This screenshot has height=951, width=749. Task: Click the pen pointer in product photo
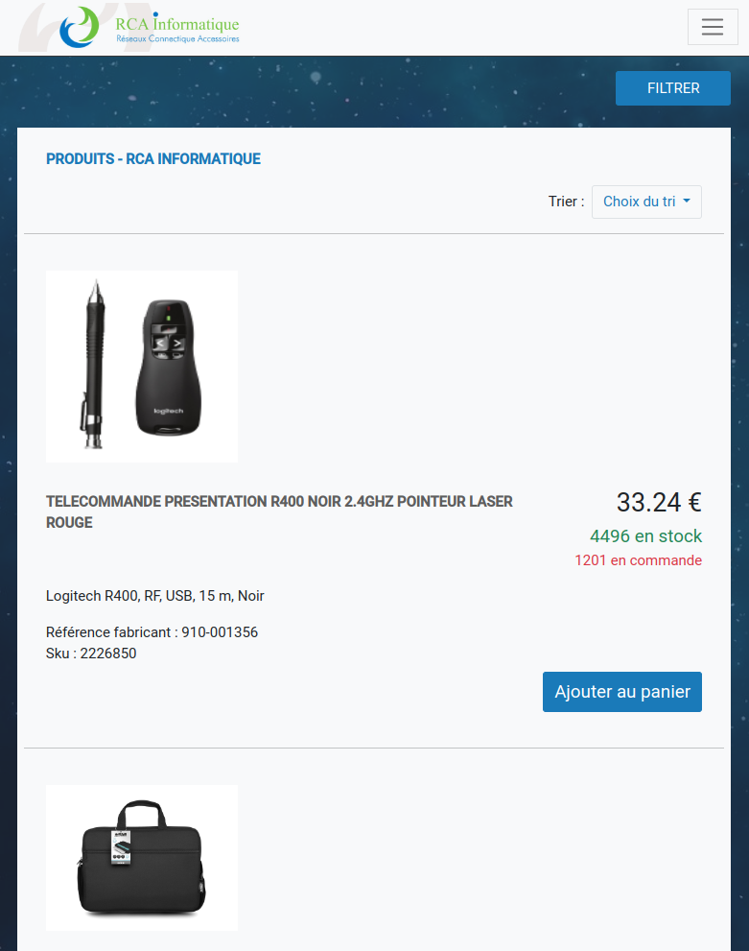click(x=93, y=365)
